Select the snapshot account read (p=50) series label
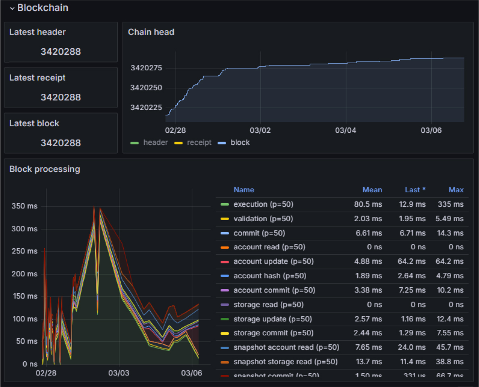479x387 pixels. tap(286, 348)
